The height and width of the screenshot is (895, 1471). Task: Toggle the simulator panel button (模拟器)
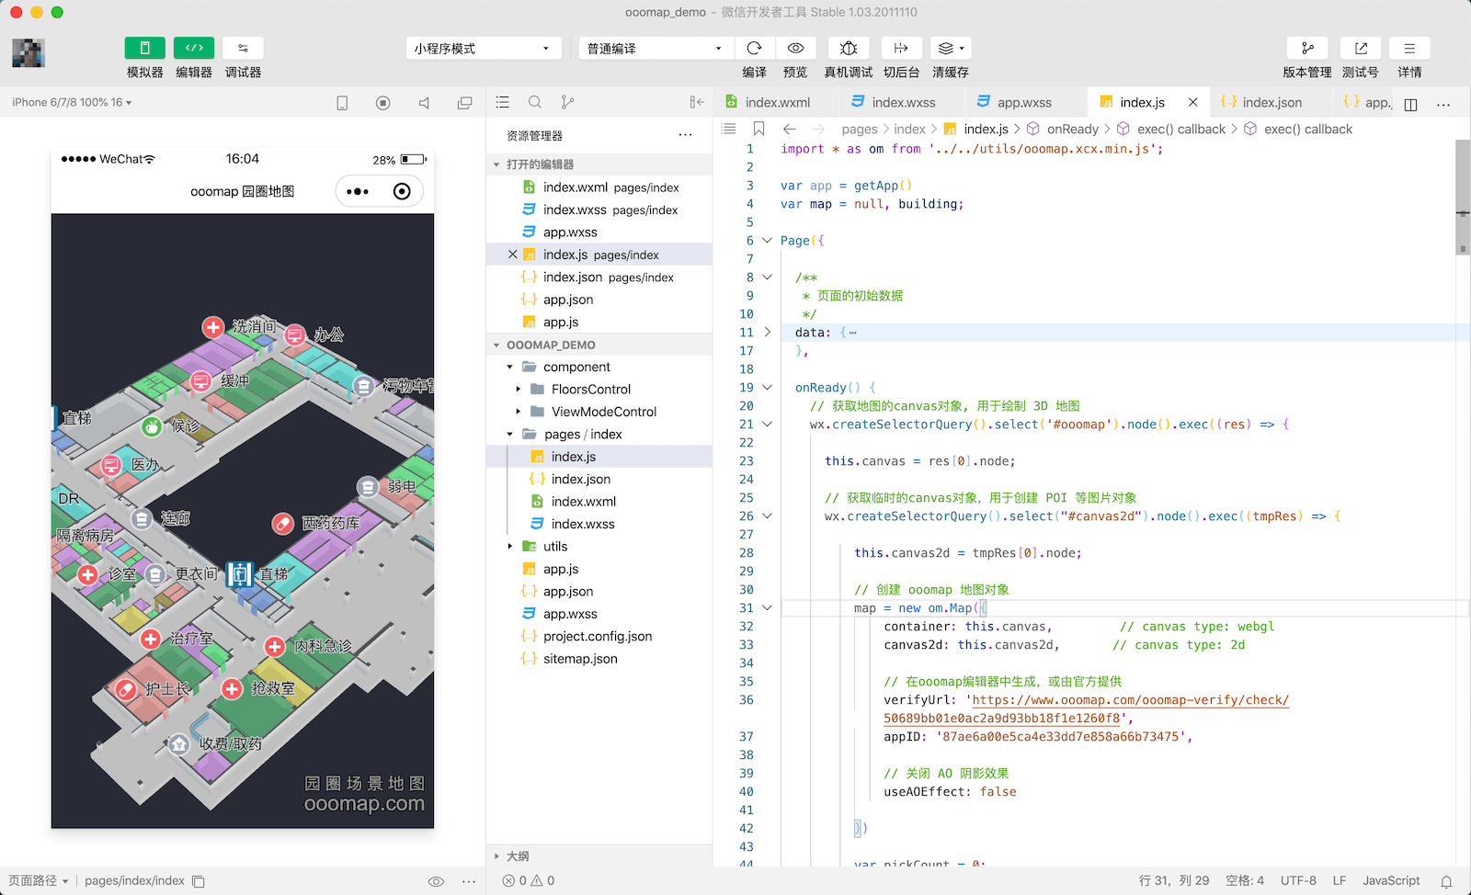144,49
